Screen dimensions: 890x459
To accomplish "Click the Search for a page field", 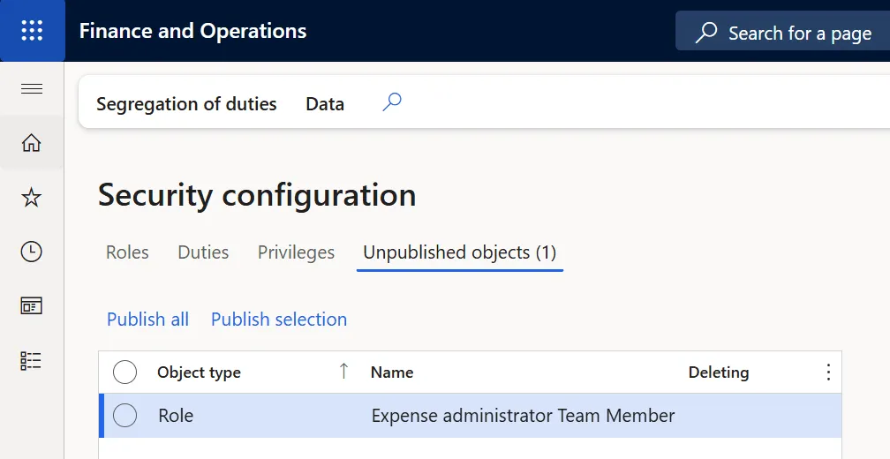I will click(782, 31).
